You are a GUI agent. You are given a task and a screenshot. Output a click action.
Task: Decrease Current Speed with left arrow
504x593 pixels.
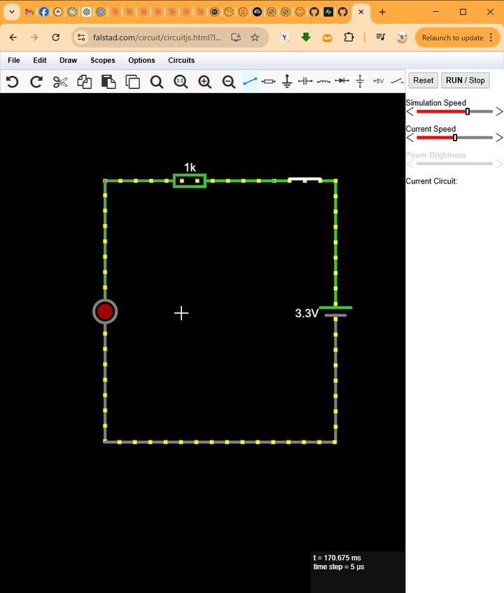coord(410,138)
